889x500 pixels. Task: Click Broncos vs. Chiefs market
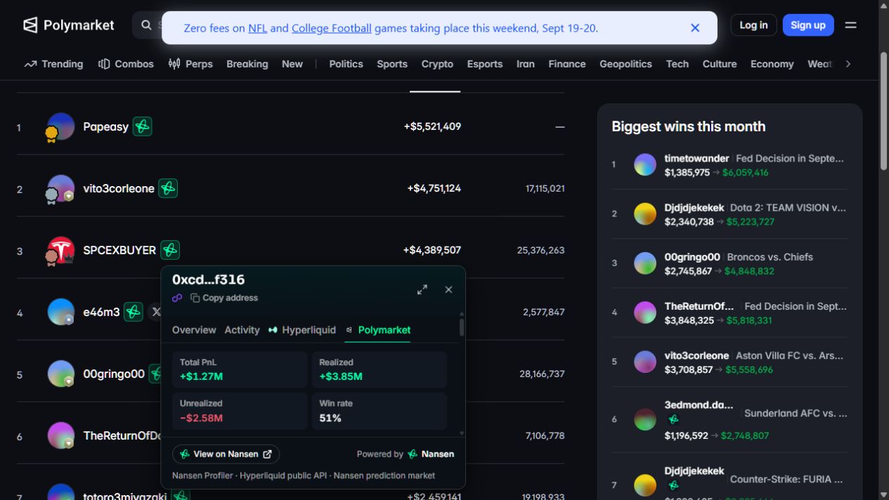[770, 257]
